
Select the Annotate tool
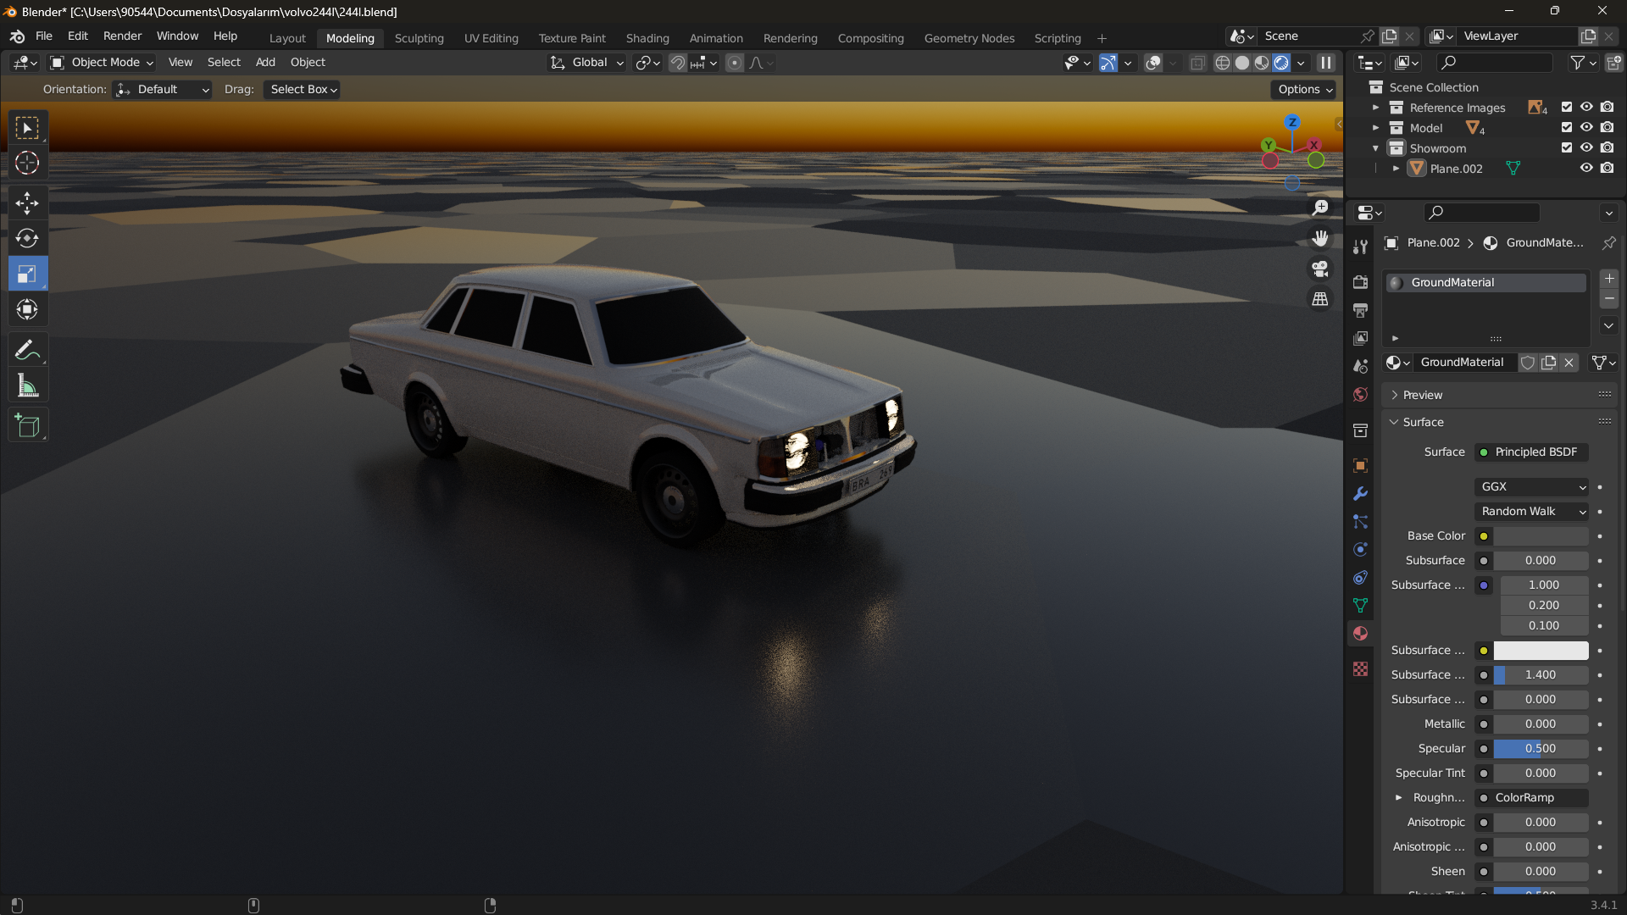(x=27, y=350)
